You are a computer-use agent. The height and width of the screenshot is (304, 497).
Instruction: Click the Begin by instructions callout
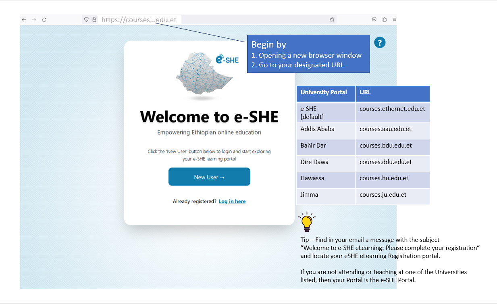308,54
